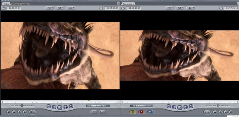Viewport: 239px width, 117px height.
Task: Play the clip in the Viewer
Action: pos(60,107)
